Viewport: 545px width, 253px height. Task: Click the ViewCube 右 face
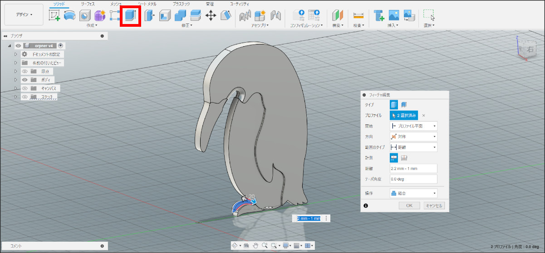530,49
